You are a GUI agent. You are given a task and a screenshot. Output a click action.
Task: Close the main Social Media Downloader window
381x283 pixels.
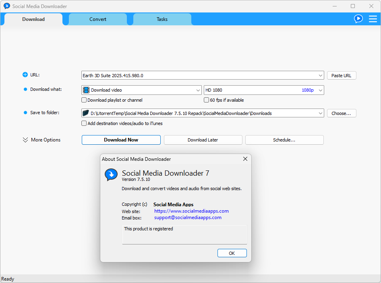click(x=371, y=6)
